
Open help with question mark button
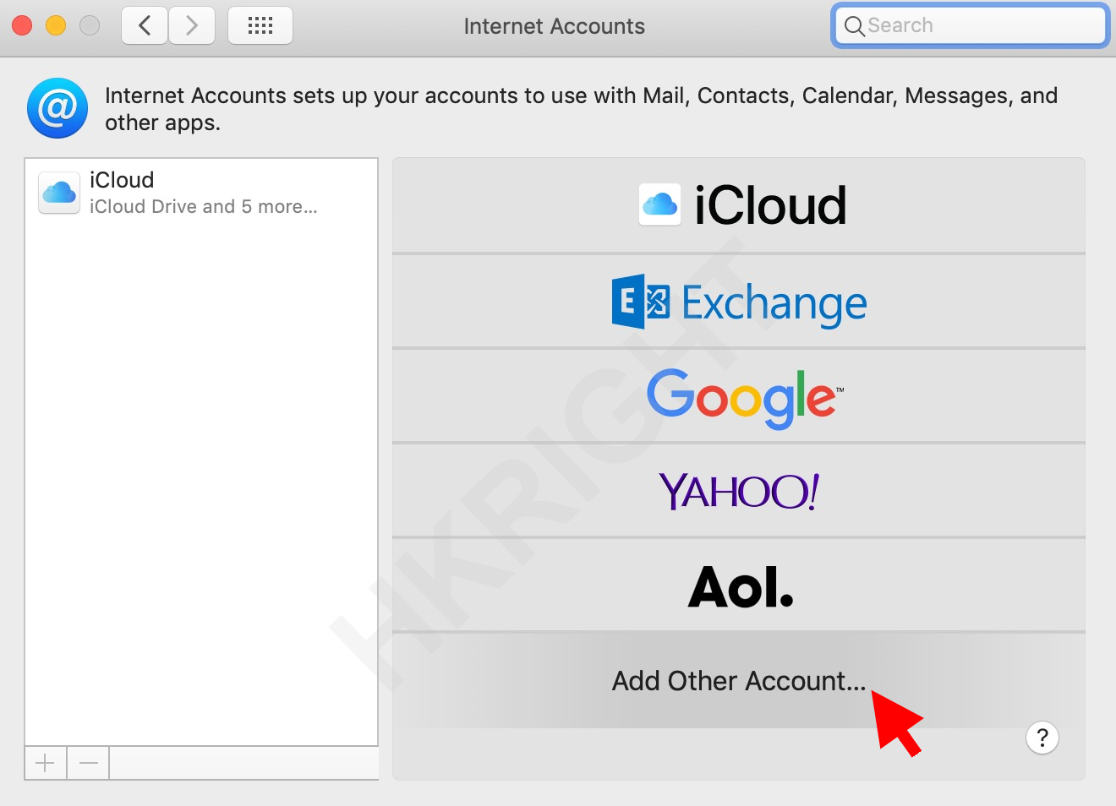tap(1042, 738)
